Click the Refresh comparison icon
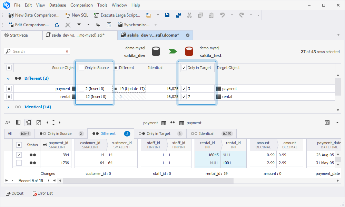 click(57, 25)
